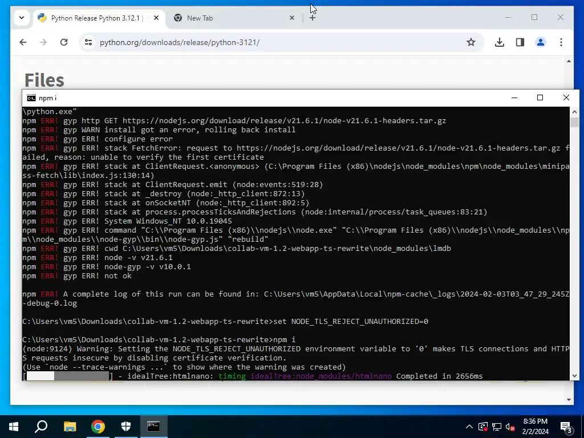Click the 'npm i' command line text
Image resolution: width=584 pixels, height=438 pixels.
[284, 340]
